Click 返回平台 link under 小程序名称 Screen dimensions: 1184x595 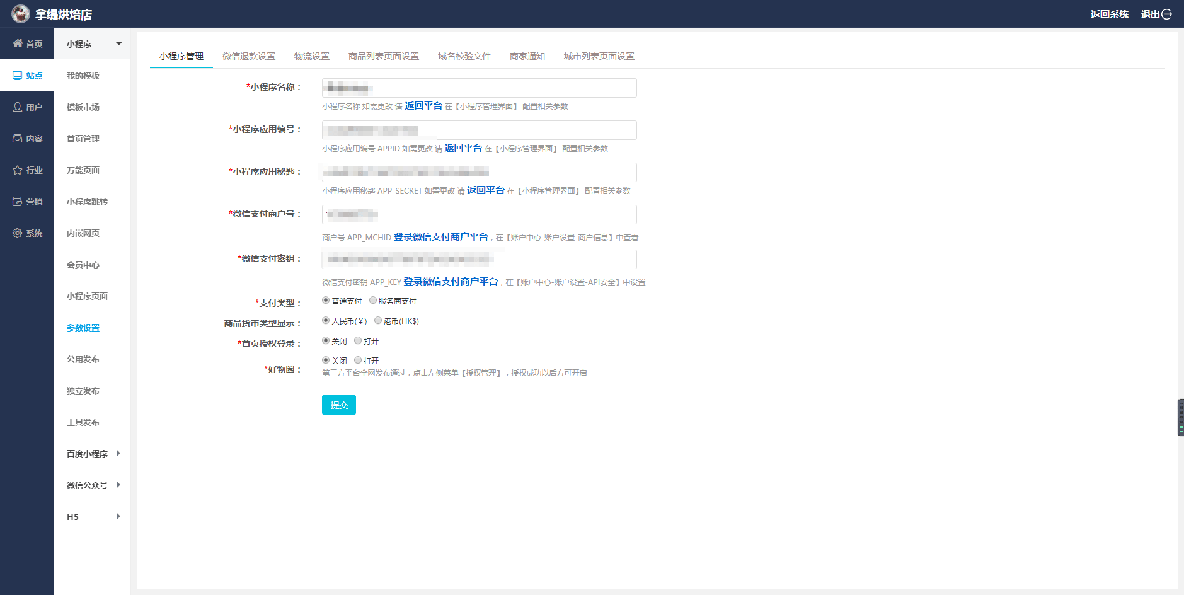(423, 106)
